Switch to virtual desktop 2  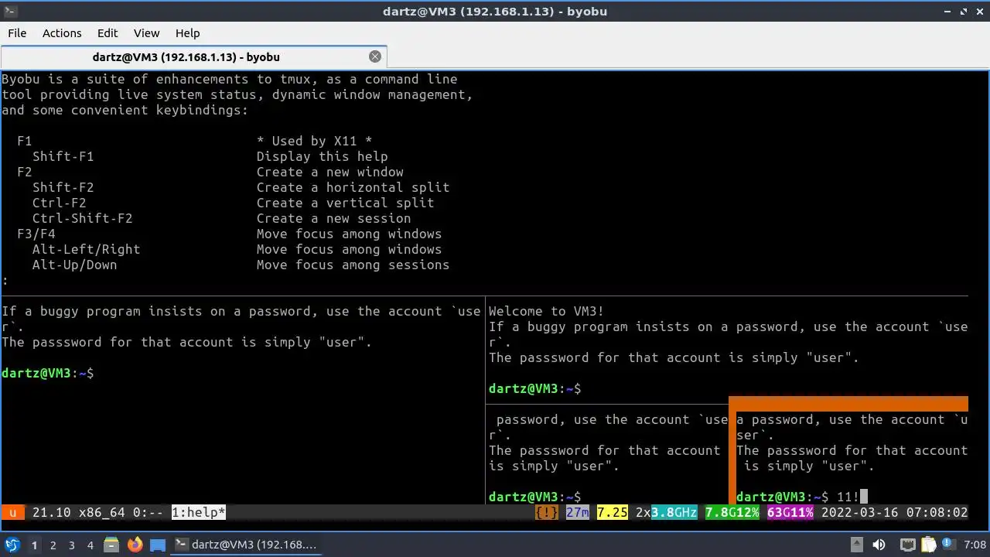point(53,545)
